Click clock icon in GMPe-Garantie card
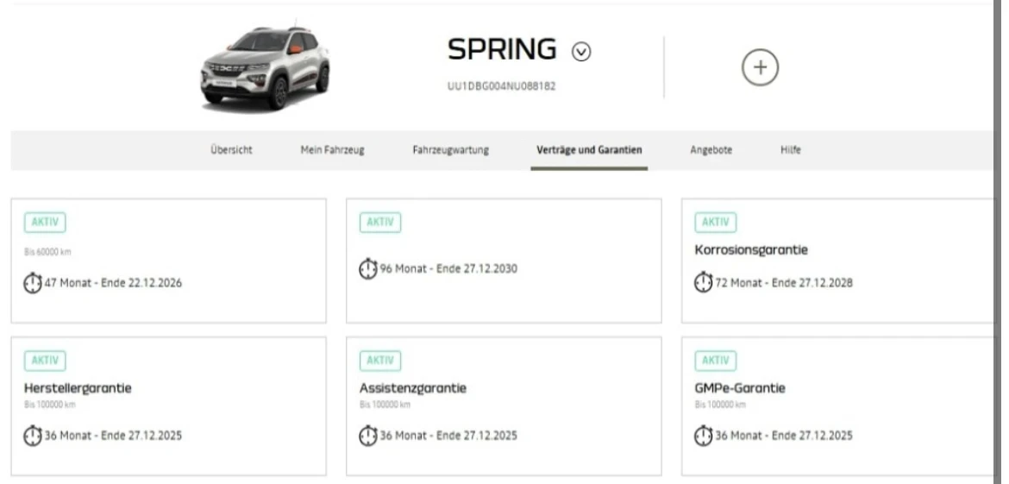The height and width of the screenshot is (484, 1009). click(704, 436)
